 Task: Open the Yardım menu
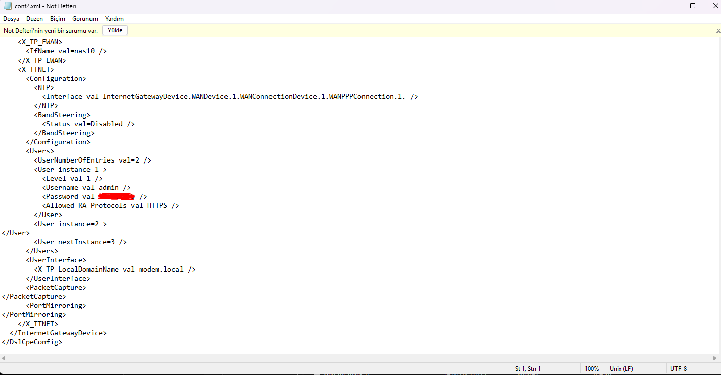114,19
